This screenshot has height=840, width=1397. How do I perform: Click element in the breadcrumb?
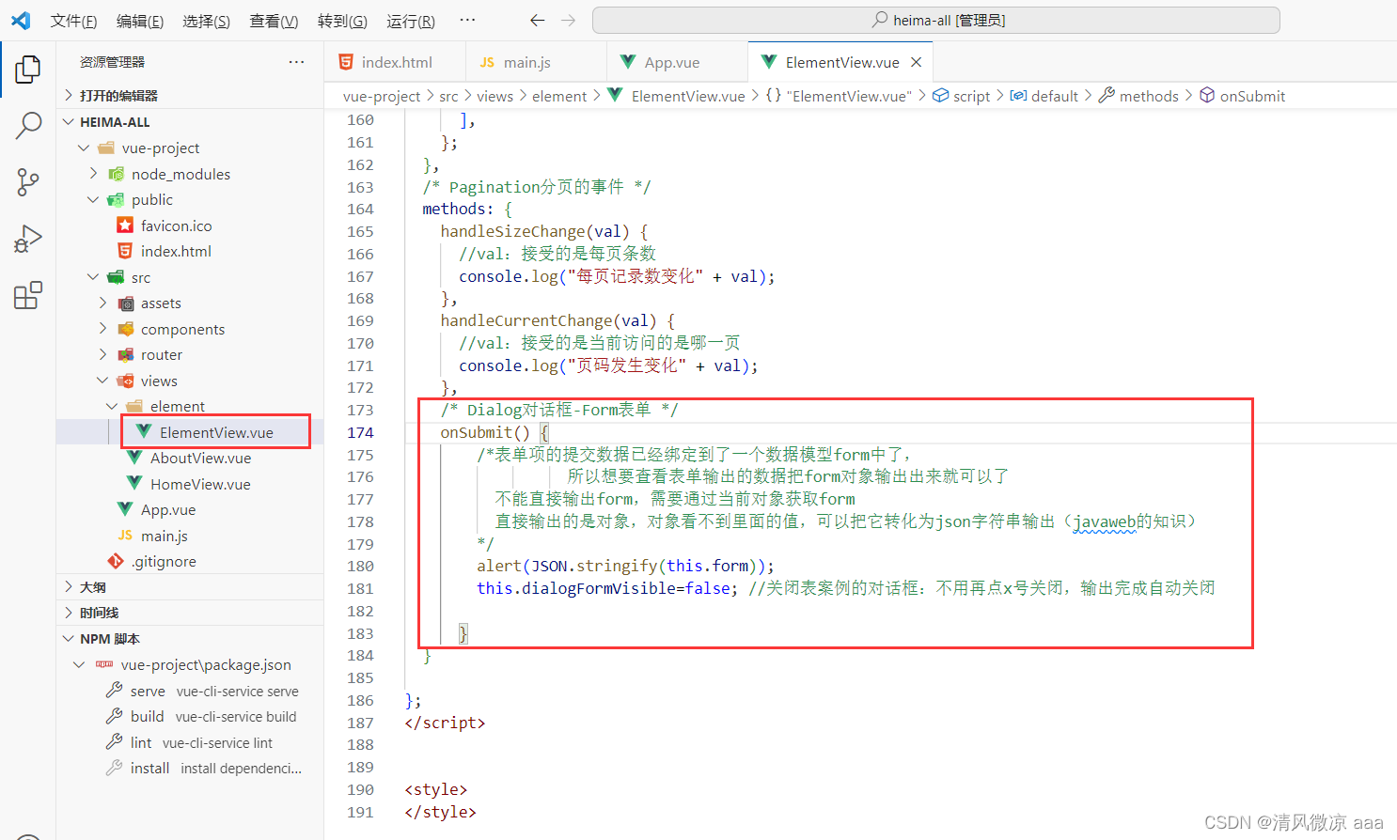tap(559, 96)
